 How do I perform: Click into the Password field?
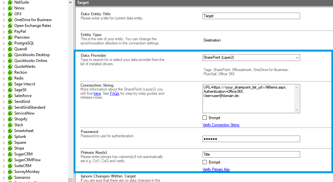coord(251,139)
